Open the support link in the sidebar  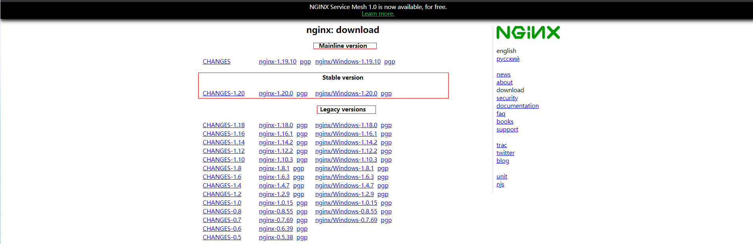[507, 129]
